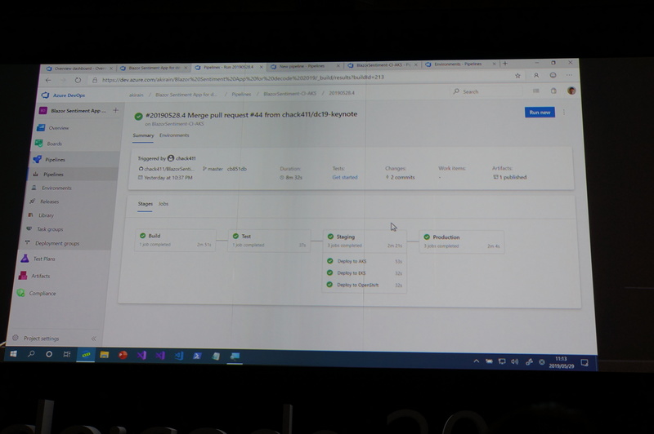
Task: Open Artifacts in the sidebar
Action: (40, 276)
